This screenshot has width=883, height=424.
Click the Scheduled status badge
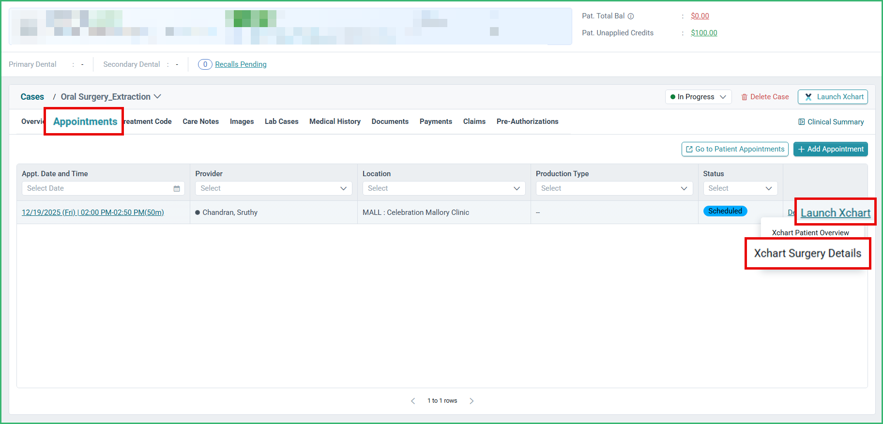point(725,211)
